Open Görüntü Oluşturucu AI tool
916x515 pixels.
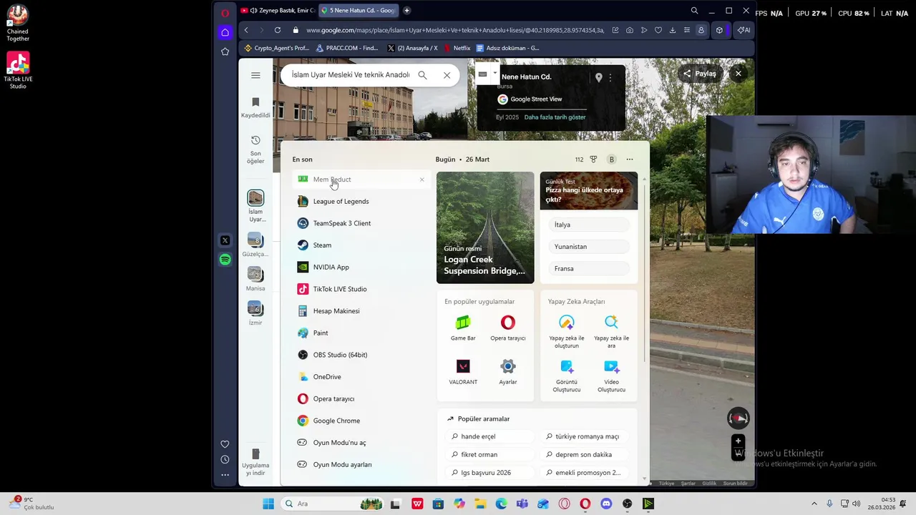pyautogui.click(x=567, y=376)
